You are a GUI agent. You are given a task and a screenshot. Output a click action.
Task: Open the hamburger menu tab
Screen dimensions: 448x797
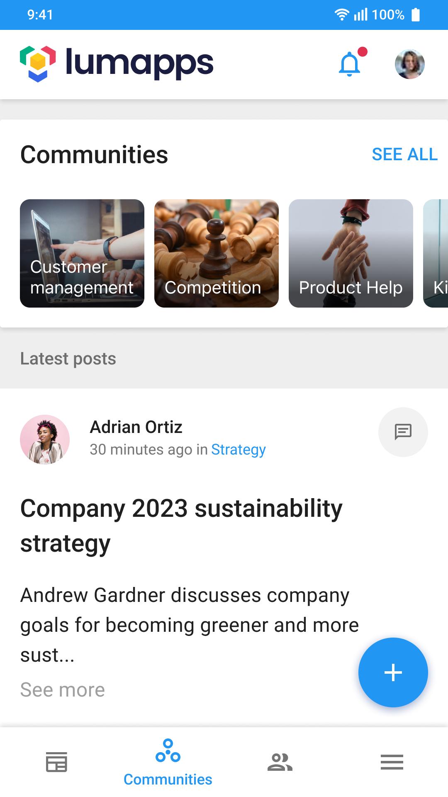(392, 762)
